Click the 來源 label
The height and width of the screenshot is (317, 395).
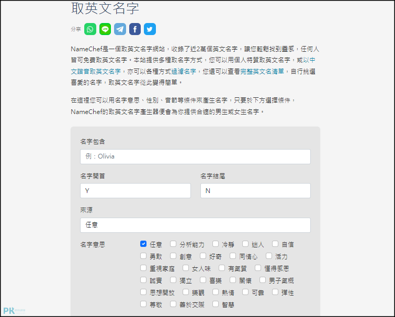click(x=86, y=210)
